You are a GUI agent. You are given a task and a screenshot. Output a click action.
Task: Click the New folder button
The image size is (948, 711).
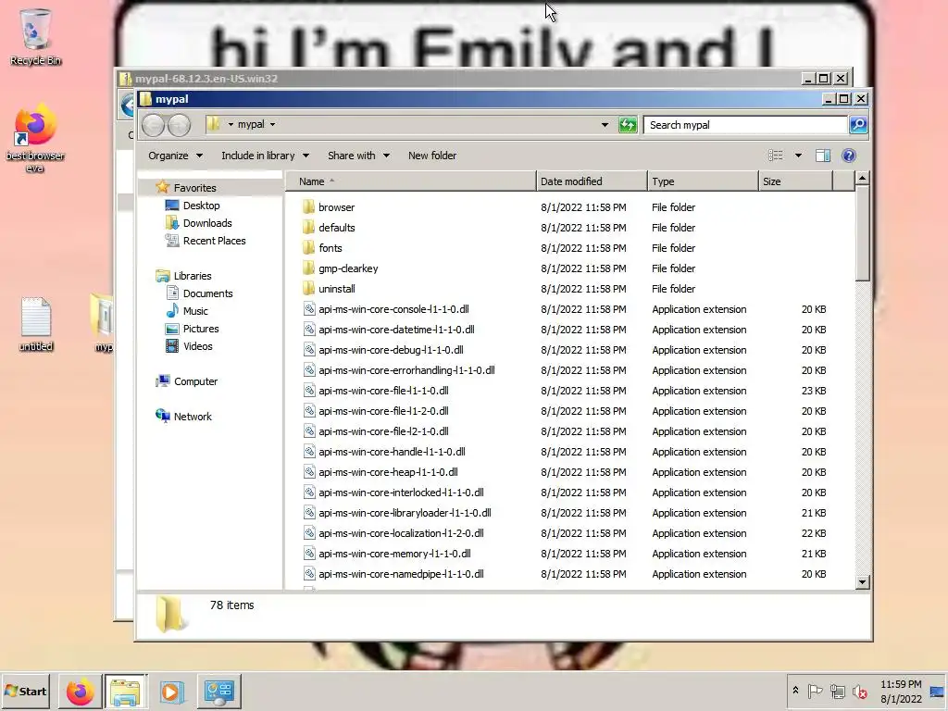(x=432, y=156)
